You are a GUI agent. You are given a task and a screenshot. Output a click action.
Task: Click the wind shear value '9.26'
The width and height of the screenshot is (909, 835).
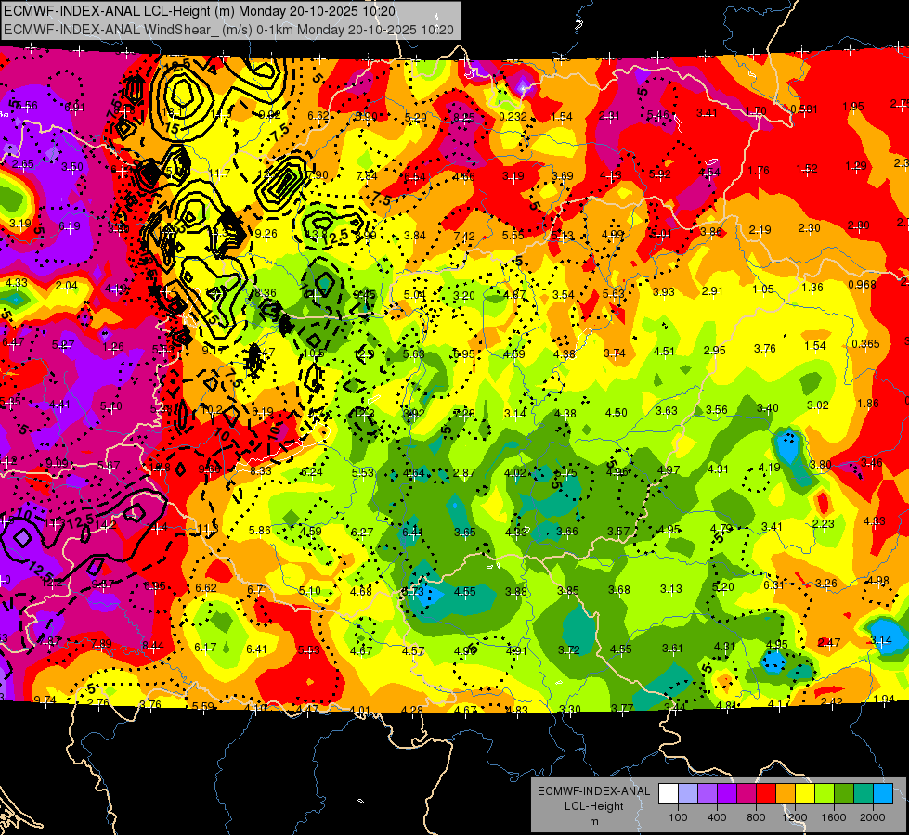tap(266, 234)
